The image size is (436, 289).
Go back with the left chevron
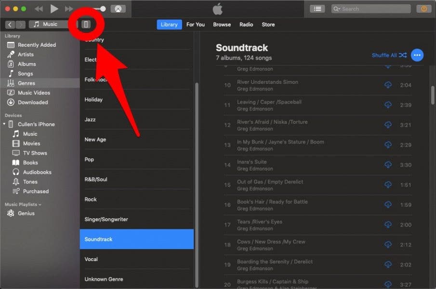[x=10, y=25]
